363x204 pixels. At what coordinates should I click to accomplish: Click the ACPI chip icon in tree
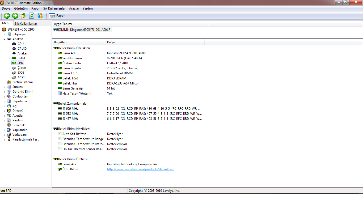[14, 77]
